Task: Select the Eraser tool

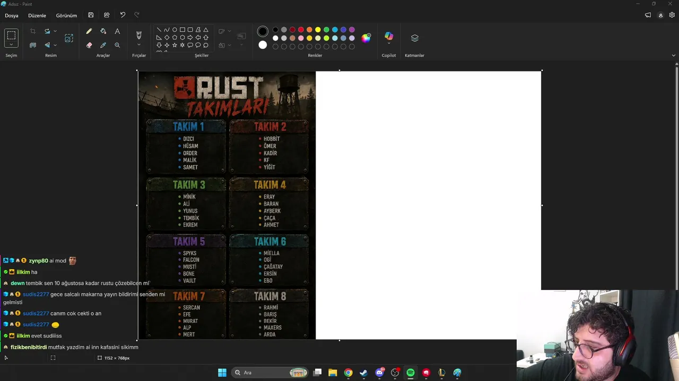Action: coord(89,46)
